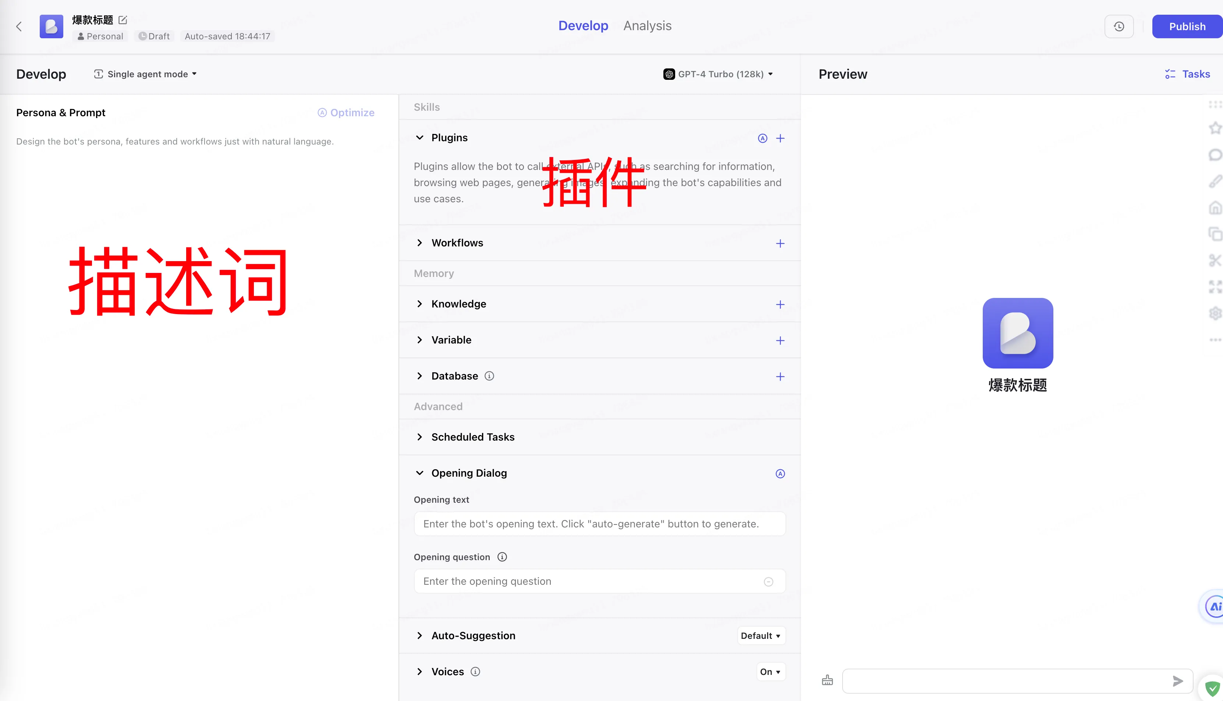Auto-generate opening dialog with AI icon
This screenshot has height=701, width=1223.
click(x=780, y=474)
